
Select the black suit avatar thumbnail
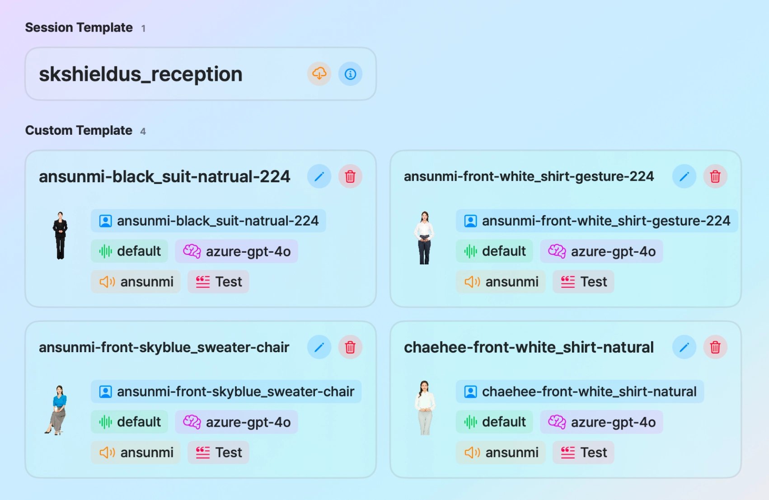click(x=60, y=236)
